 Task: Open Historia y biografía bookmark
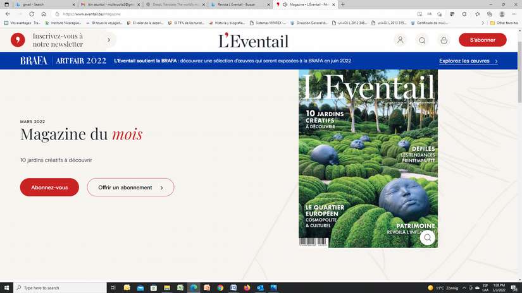click(x=227, y=23)
